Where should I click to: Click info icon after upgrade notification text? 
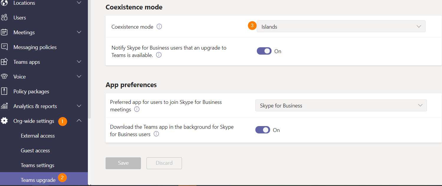[159, 55]
